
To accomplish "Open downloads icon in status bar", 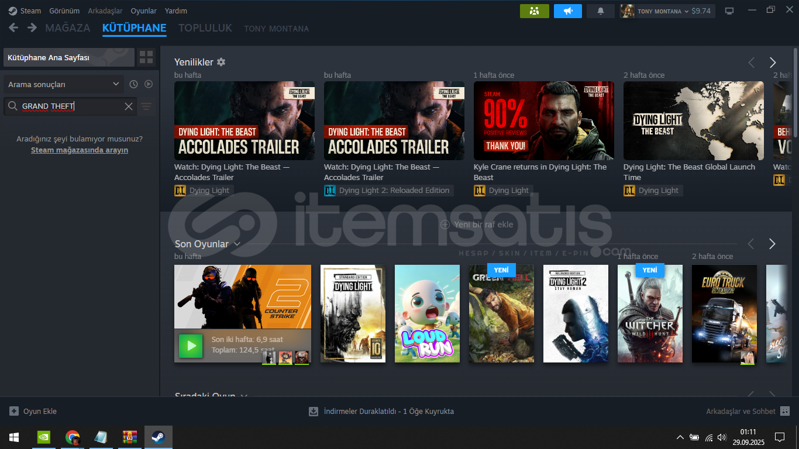I will [x=314, y=411].
